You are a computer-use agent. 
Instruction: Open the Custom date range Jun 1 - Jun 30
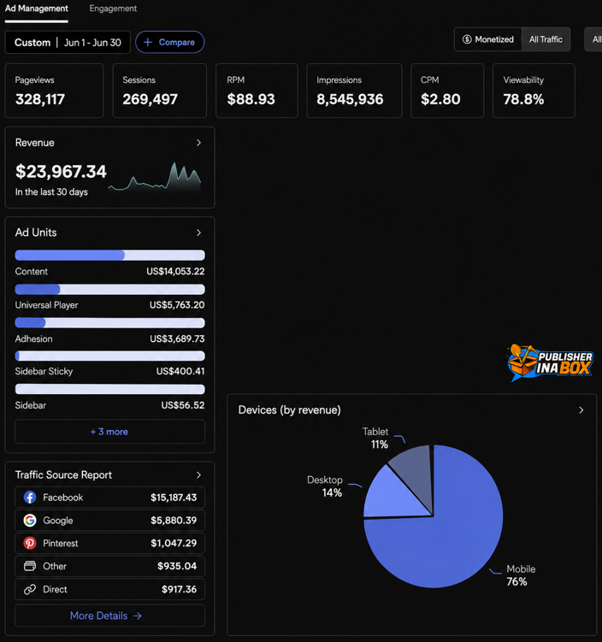[x=68, y=42]
